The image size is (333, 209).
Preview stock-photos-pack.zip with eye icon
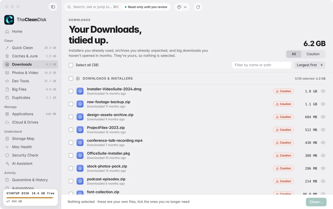(x=323, y=168)
